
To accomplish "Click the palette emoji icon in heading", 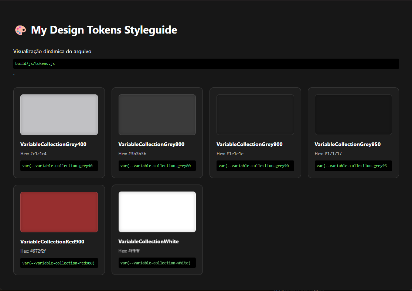I will (x=20, y=30).
